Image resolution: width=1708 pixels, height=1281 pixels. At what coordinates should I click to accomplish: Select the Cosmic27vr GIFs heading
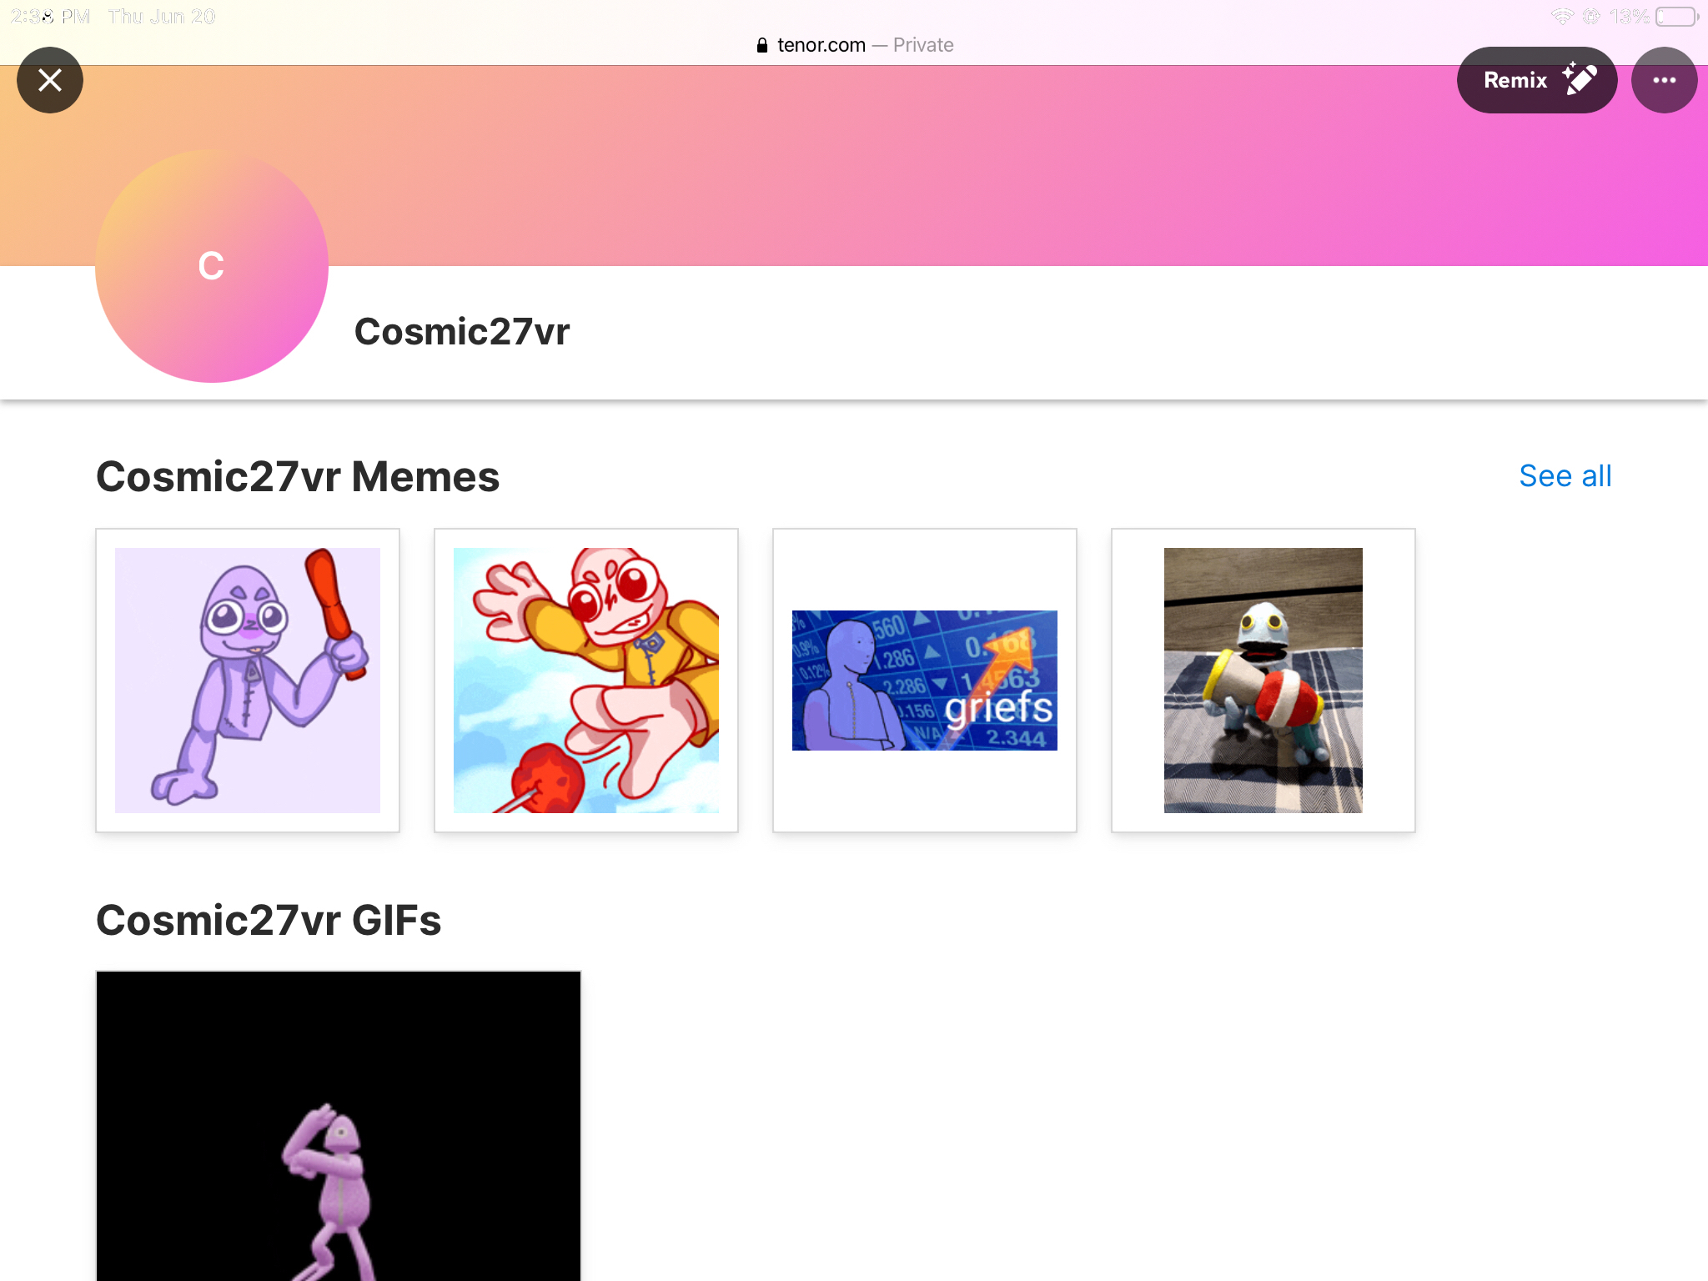point(269,921)
